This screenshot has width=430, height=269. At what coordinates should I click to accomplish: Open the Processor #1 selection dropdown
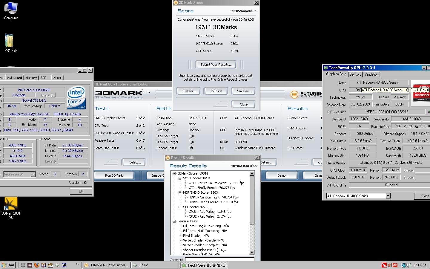pos(33,174)
